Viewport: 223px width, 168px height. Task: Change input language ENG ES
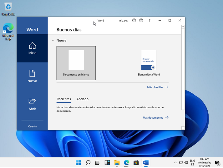(192, 163)
